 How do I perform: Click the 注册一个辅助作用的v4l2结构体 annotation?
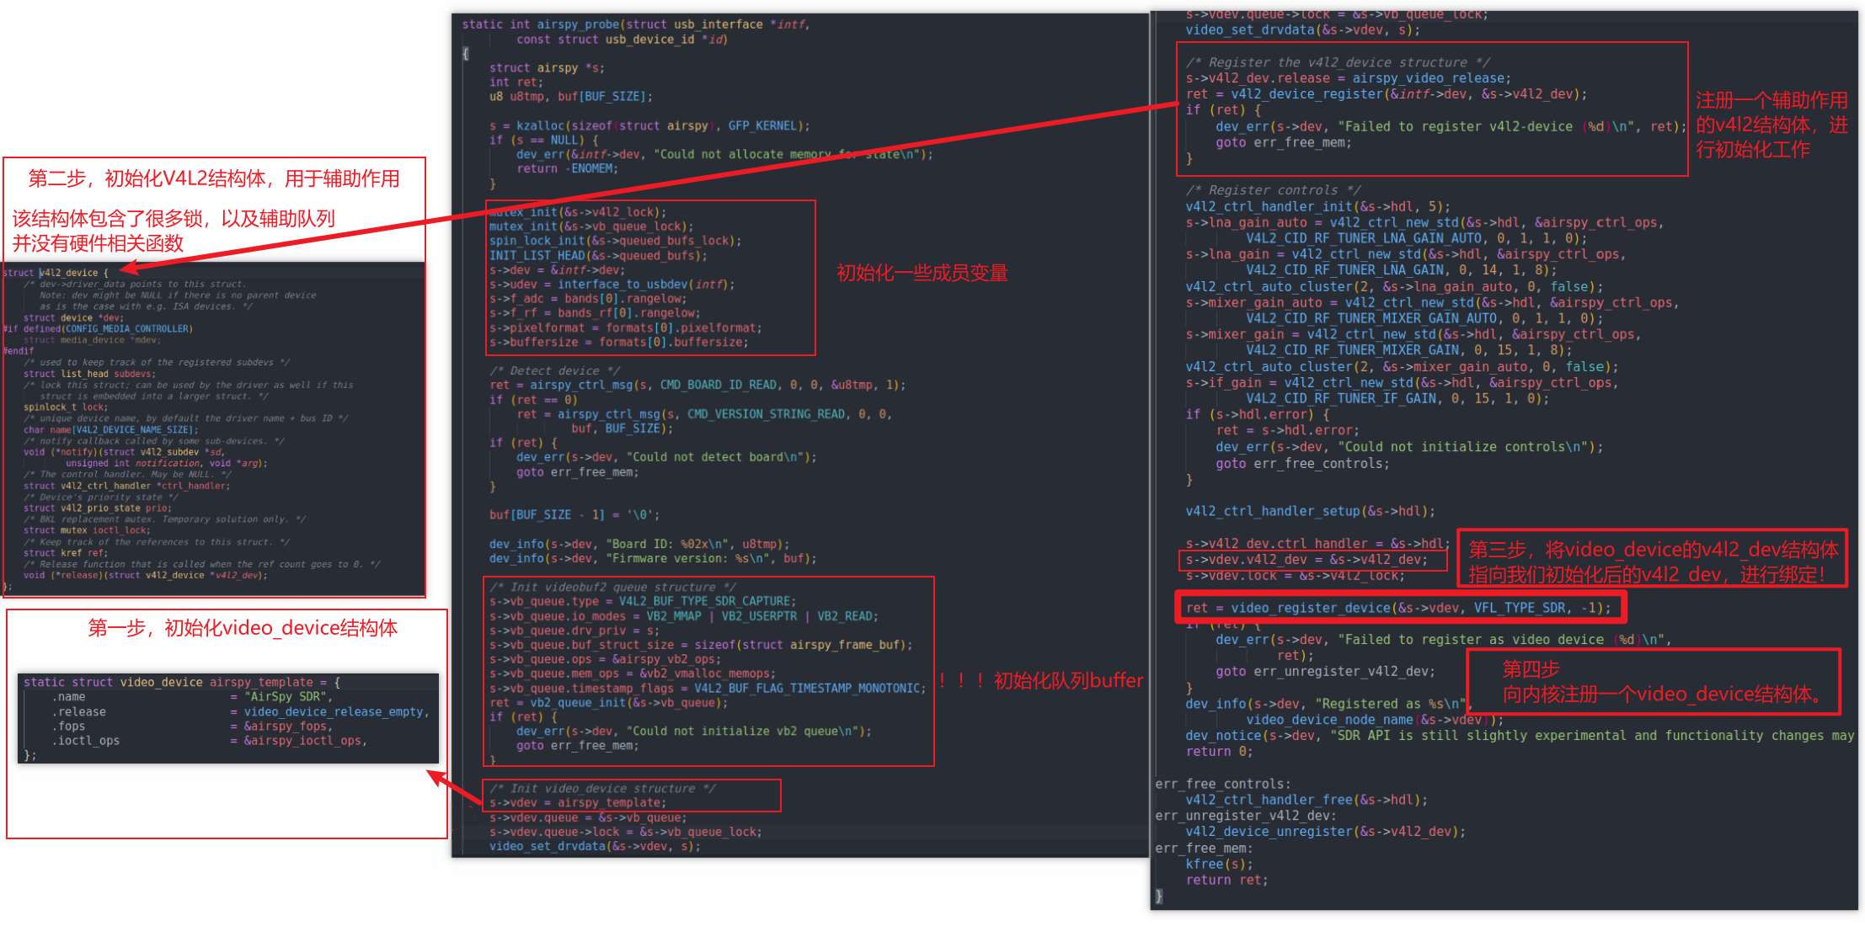point(1771,125)
